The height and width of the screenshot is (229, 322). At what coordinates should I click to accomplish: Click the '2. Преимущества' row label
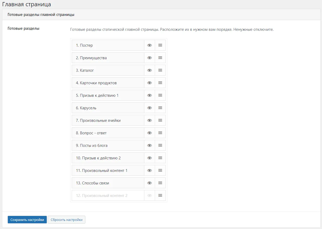(x=108, y=58)
